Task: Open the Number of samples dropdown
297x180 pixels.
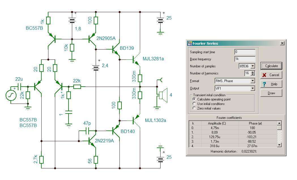Action: point(253,66)
